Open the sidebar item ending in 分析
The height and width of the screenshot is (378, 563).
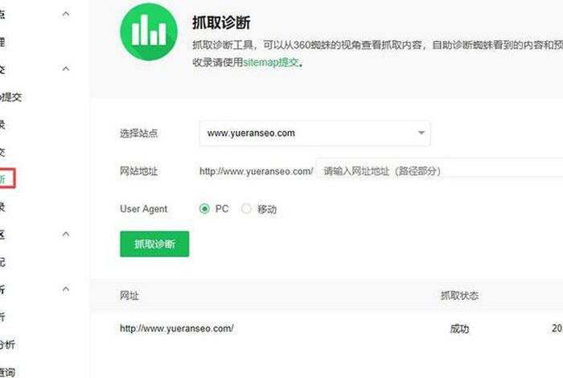(7, 345)
